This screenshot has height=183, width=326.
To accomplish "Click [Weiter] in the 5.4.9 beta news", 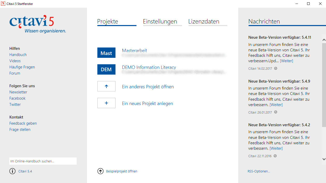I will (276, 105).
